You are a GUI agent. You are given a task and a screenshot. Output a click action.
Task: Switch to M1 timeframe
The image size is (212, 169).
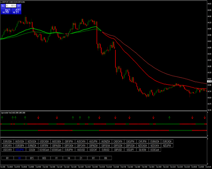coord(7,158)
